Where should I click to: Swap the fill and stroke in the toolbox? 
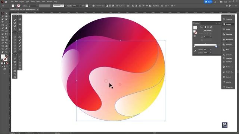click(7, 55)
